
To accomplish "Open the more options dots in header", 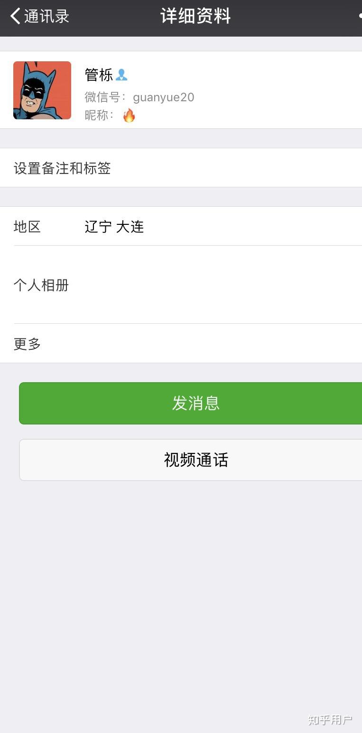I will (x=360, y=16).
